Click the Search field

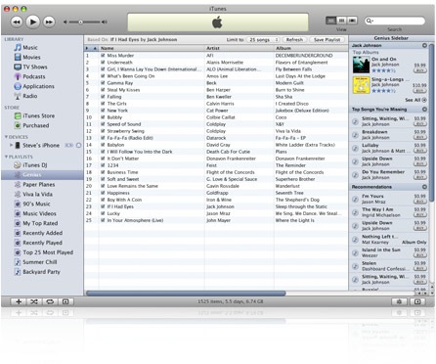[x=394, y=21]
